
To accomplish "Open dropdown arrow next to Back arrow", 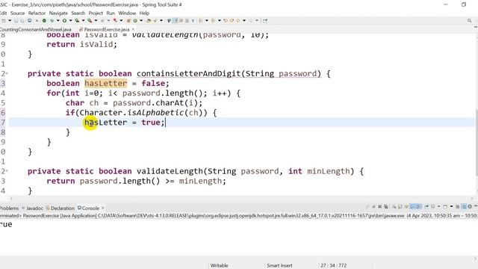I will (x=244, y=21).
